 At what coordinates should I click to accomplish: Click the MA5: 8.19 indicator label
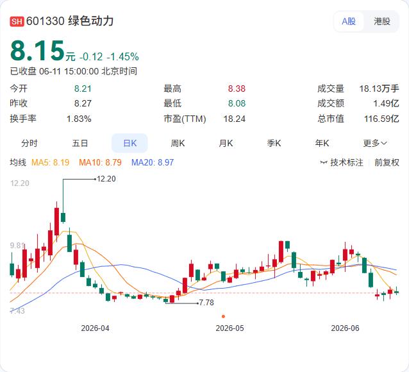coord(51,163)
